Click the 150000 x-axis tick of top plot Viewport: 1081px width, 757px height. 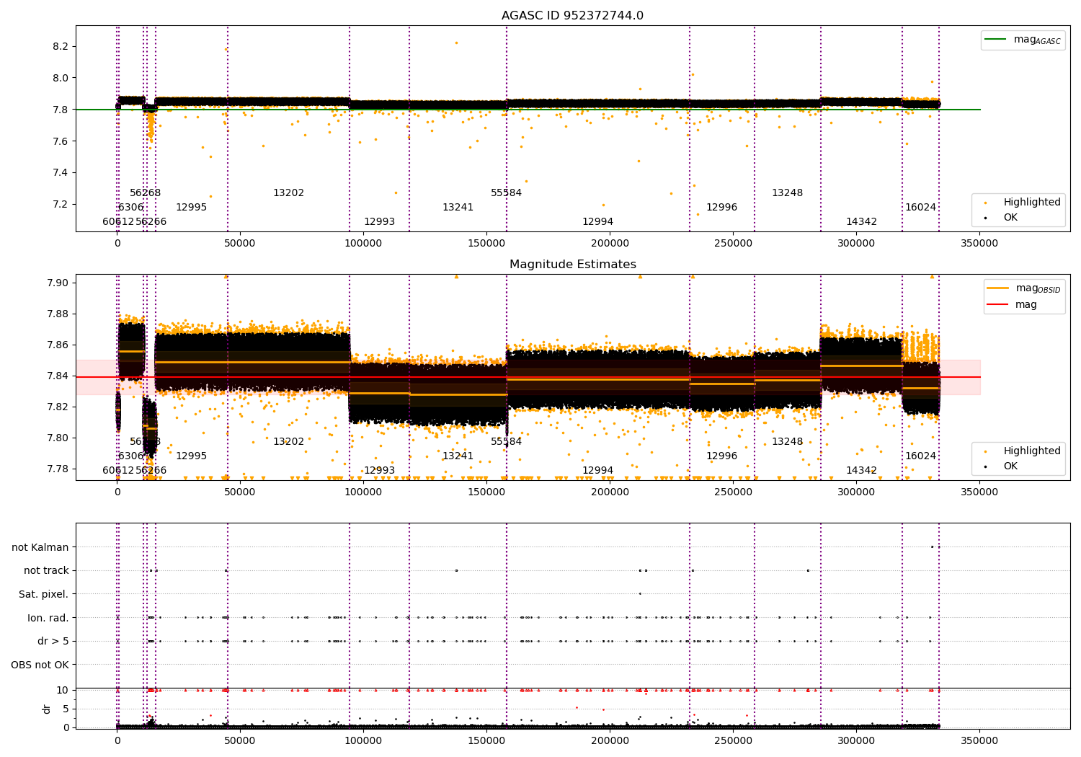pyautogui.click(x=487, y=244)
